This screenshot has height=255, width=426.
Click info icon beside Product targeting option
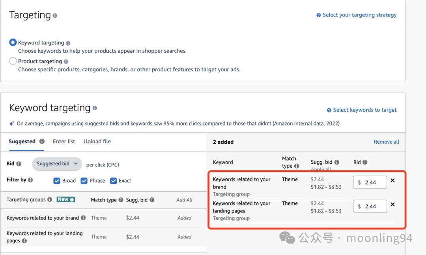click(66, 61)
